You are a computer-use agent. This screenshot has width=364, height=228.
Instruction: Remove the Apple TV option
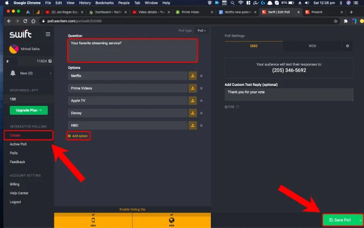click(x=201, y=100)
